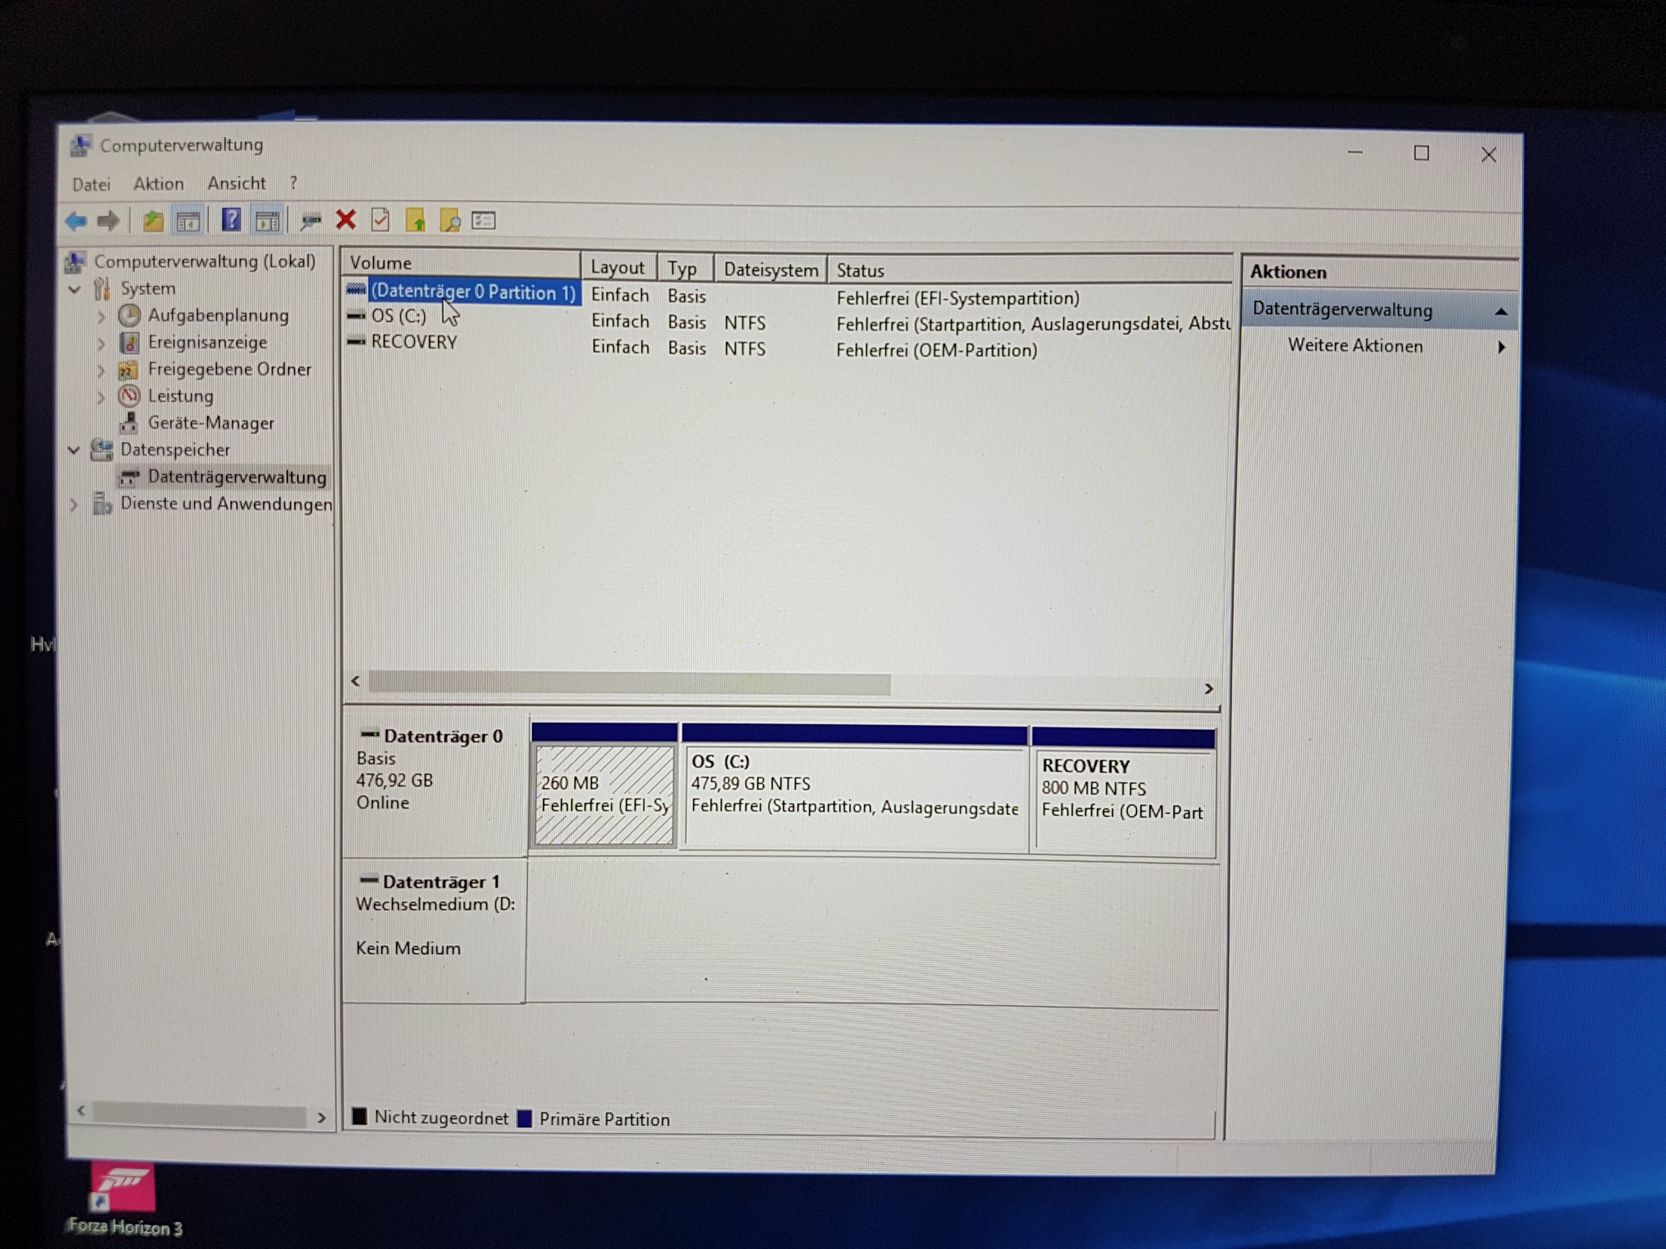Click the blue Help question mark icon
Viewport: 1666px width, 1249px height.
coord(231,221)
